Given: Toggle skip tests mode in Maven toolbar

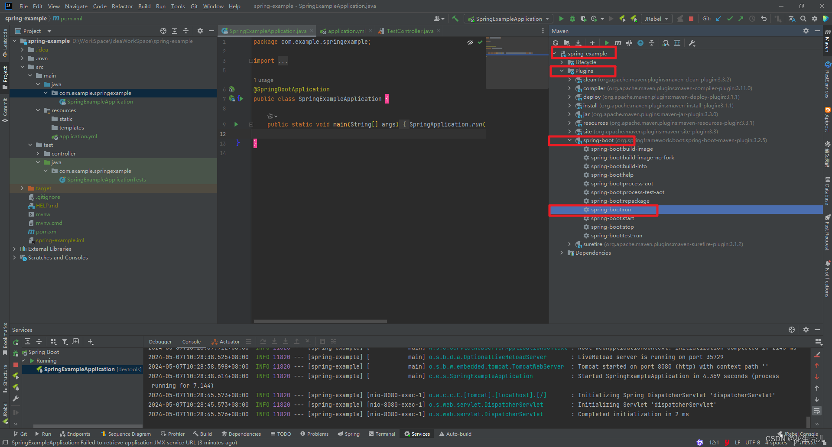Looking at the screenshot, I should [640, 43].
